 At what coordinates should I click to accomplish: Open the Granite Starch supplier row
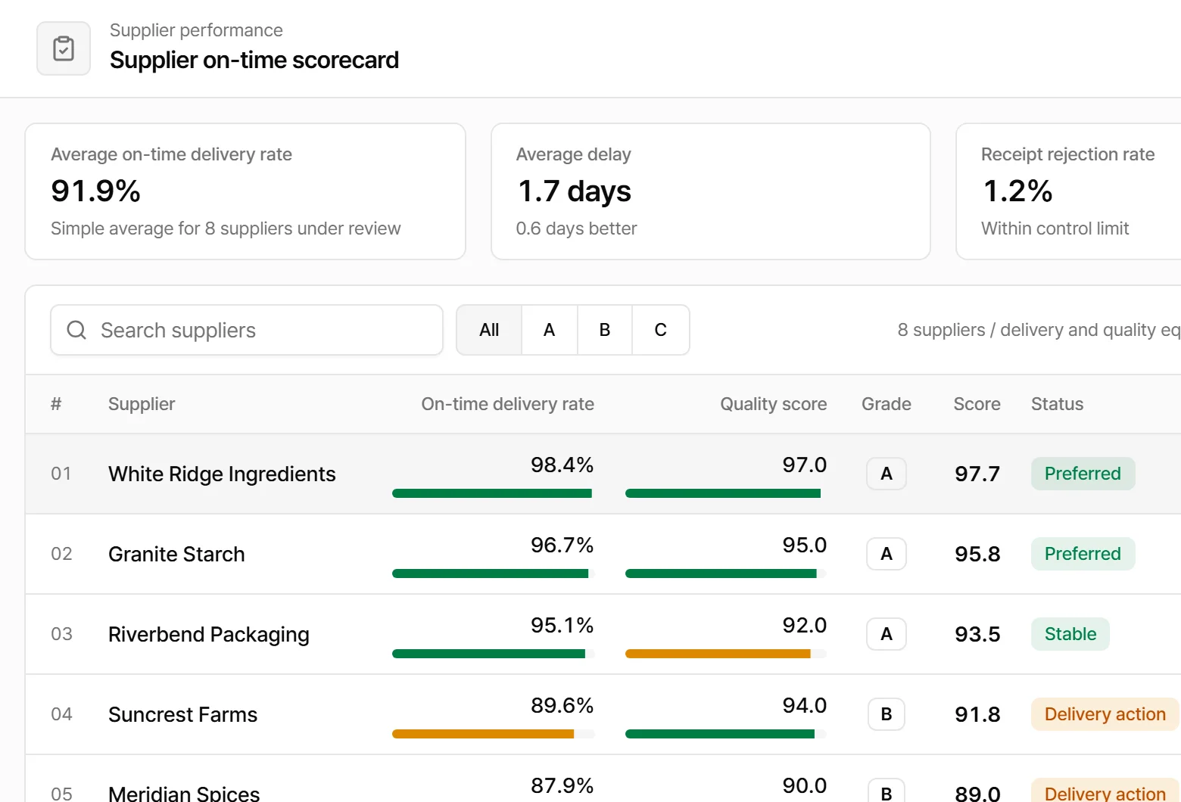603,554
